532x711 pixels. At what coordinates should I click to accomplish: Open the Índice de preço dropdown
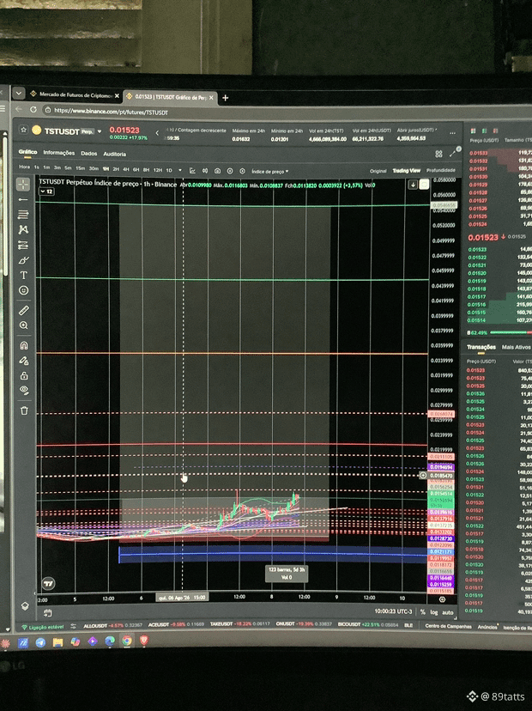click(270, 172)
